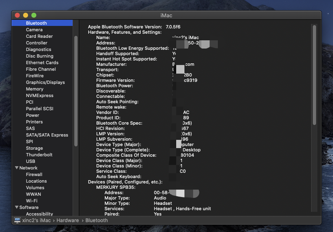
Task: Open Accessibility under Software
Action: click(x=39, y=214)
